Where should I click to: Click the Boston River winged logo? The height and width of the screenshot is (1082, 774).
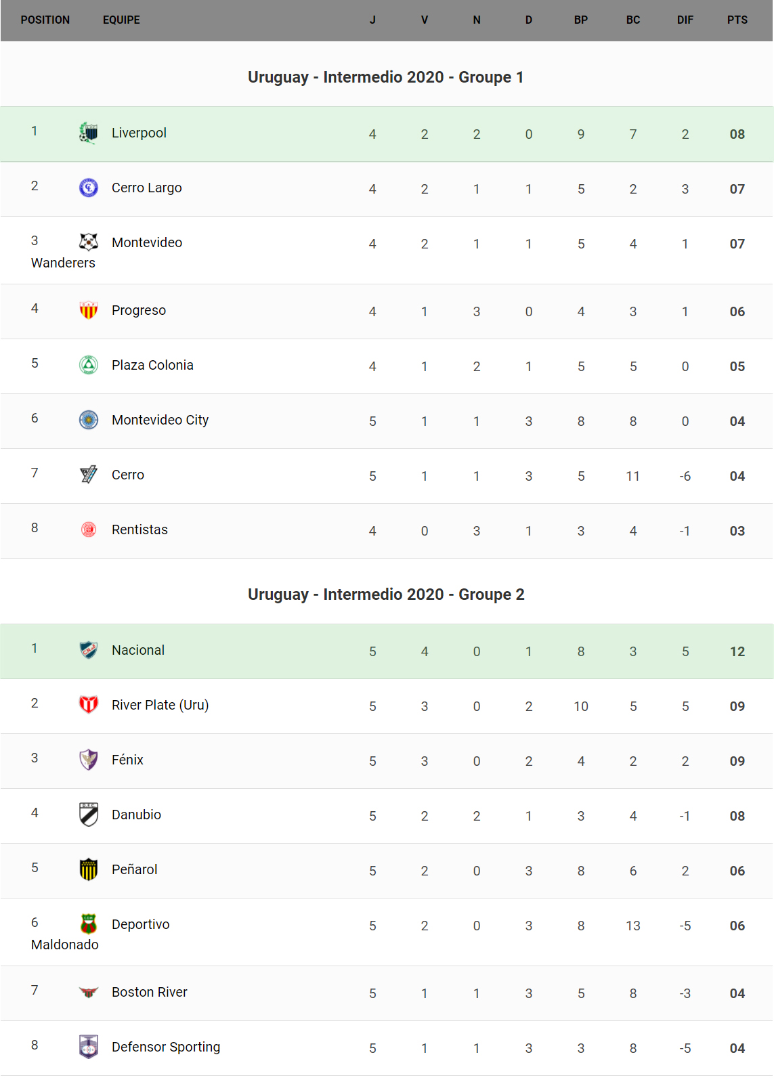89,992
